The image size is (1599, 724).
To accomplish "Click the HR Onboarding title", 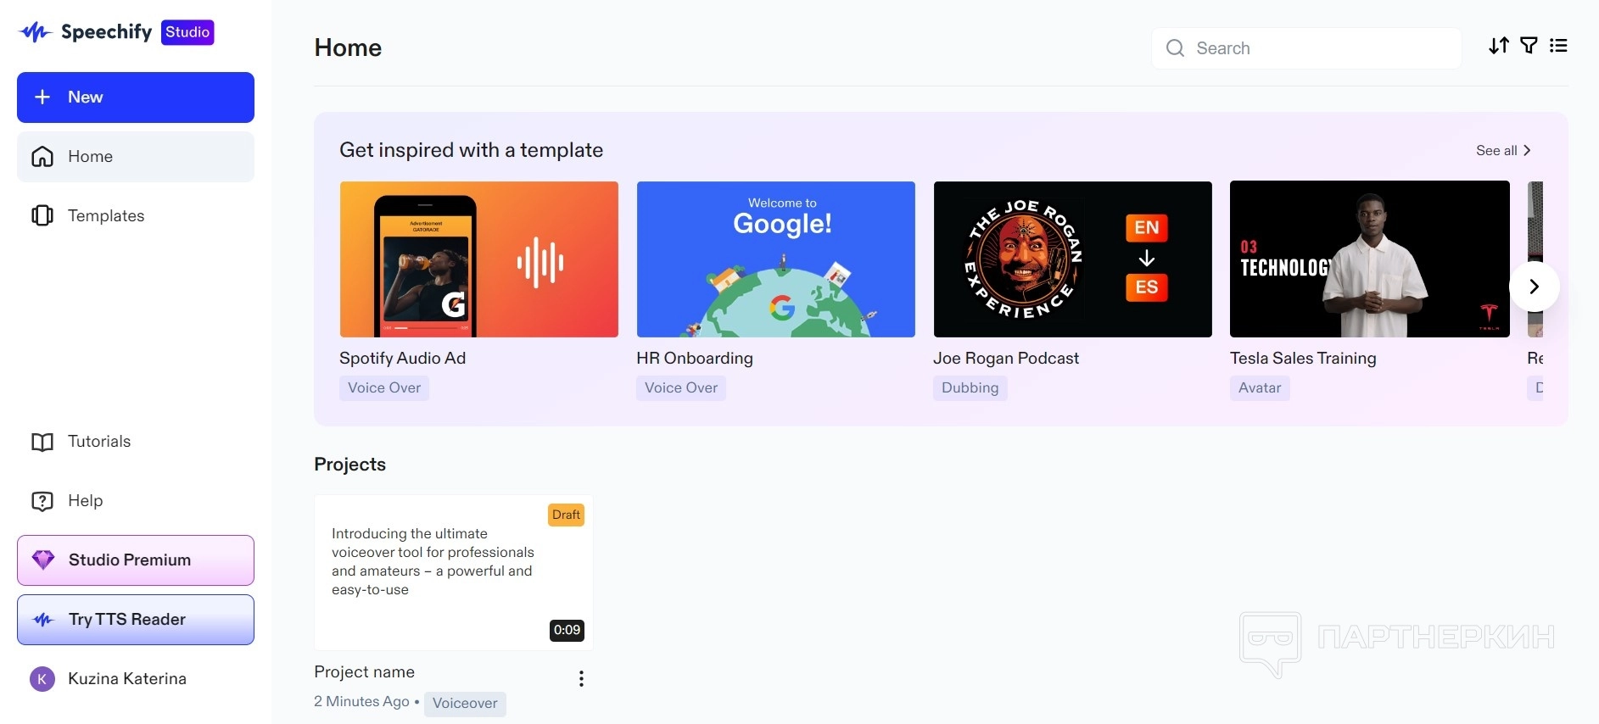I will click(x=695, y=358).
